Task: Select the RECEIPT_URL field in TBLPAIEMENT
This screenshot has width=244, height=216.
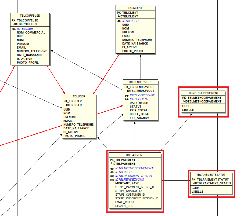Action: pyautogui.click(x=124, y=206)
